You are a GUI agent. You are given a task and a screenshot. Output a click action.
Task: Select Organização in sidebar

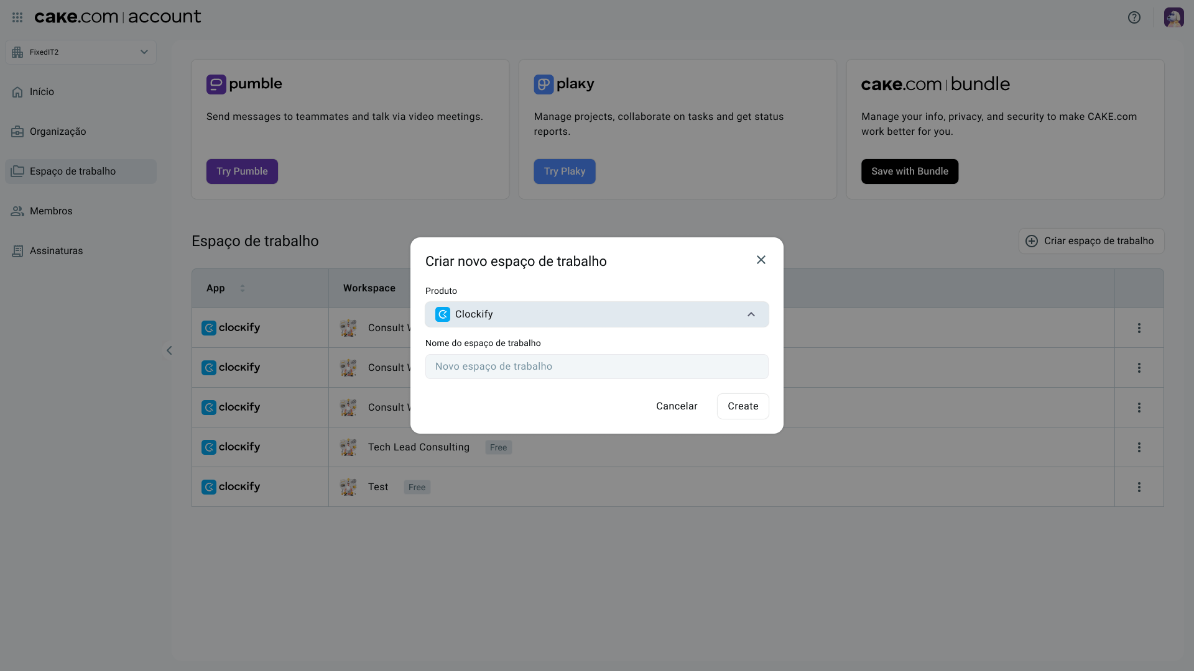58,132
